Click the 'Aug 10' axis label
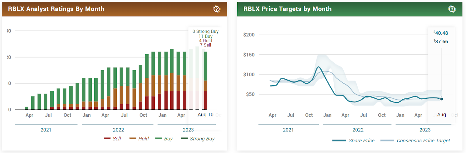The image size is (466, 153). pos(206,115)
